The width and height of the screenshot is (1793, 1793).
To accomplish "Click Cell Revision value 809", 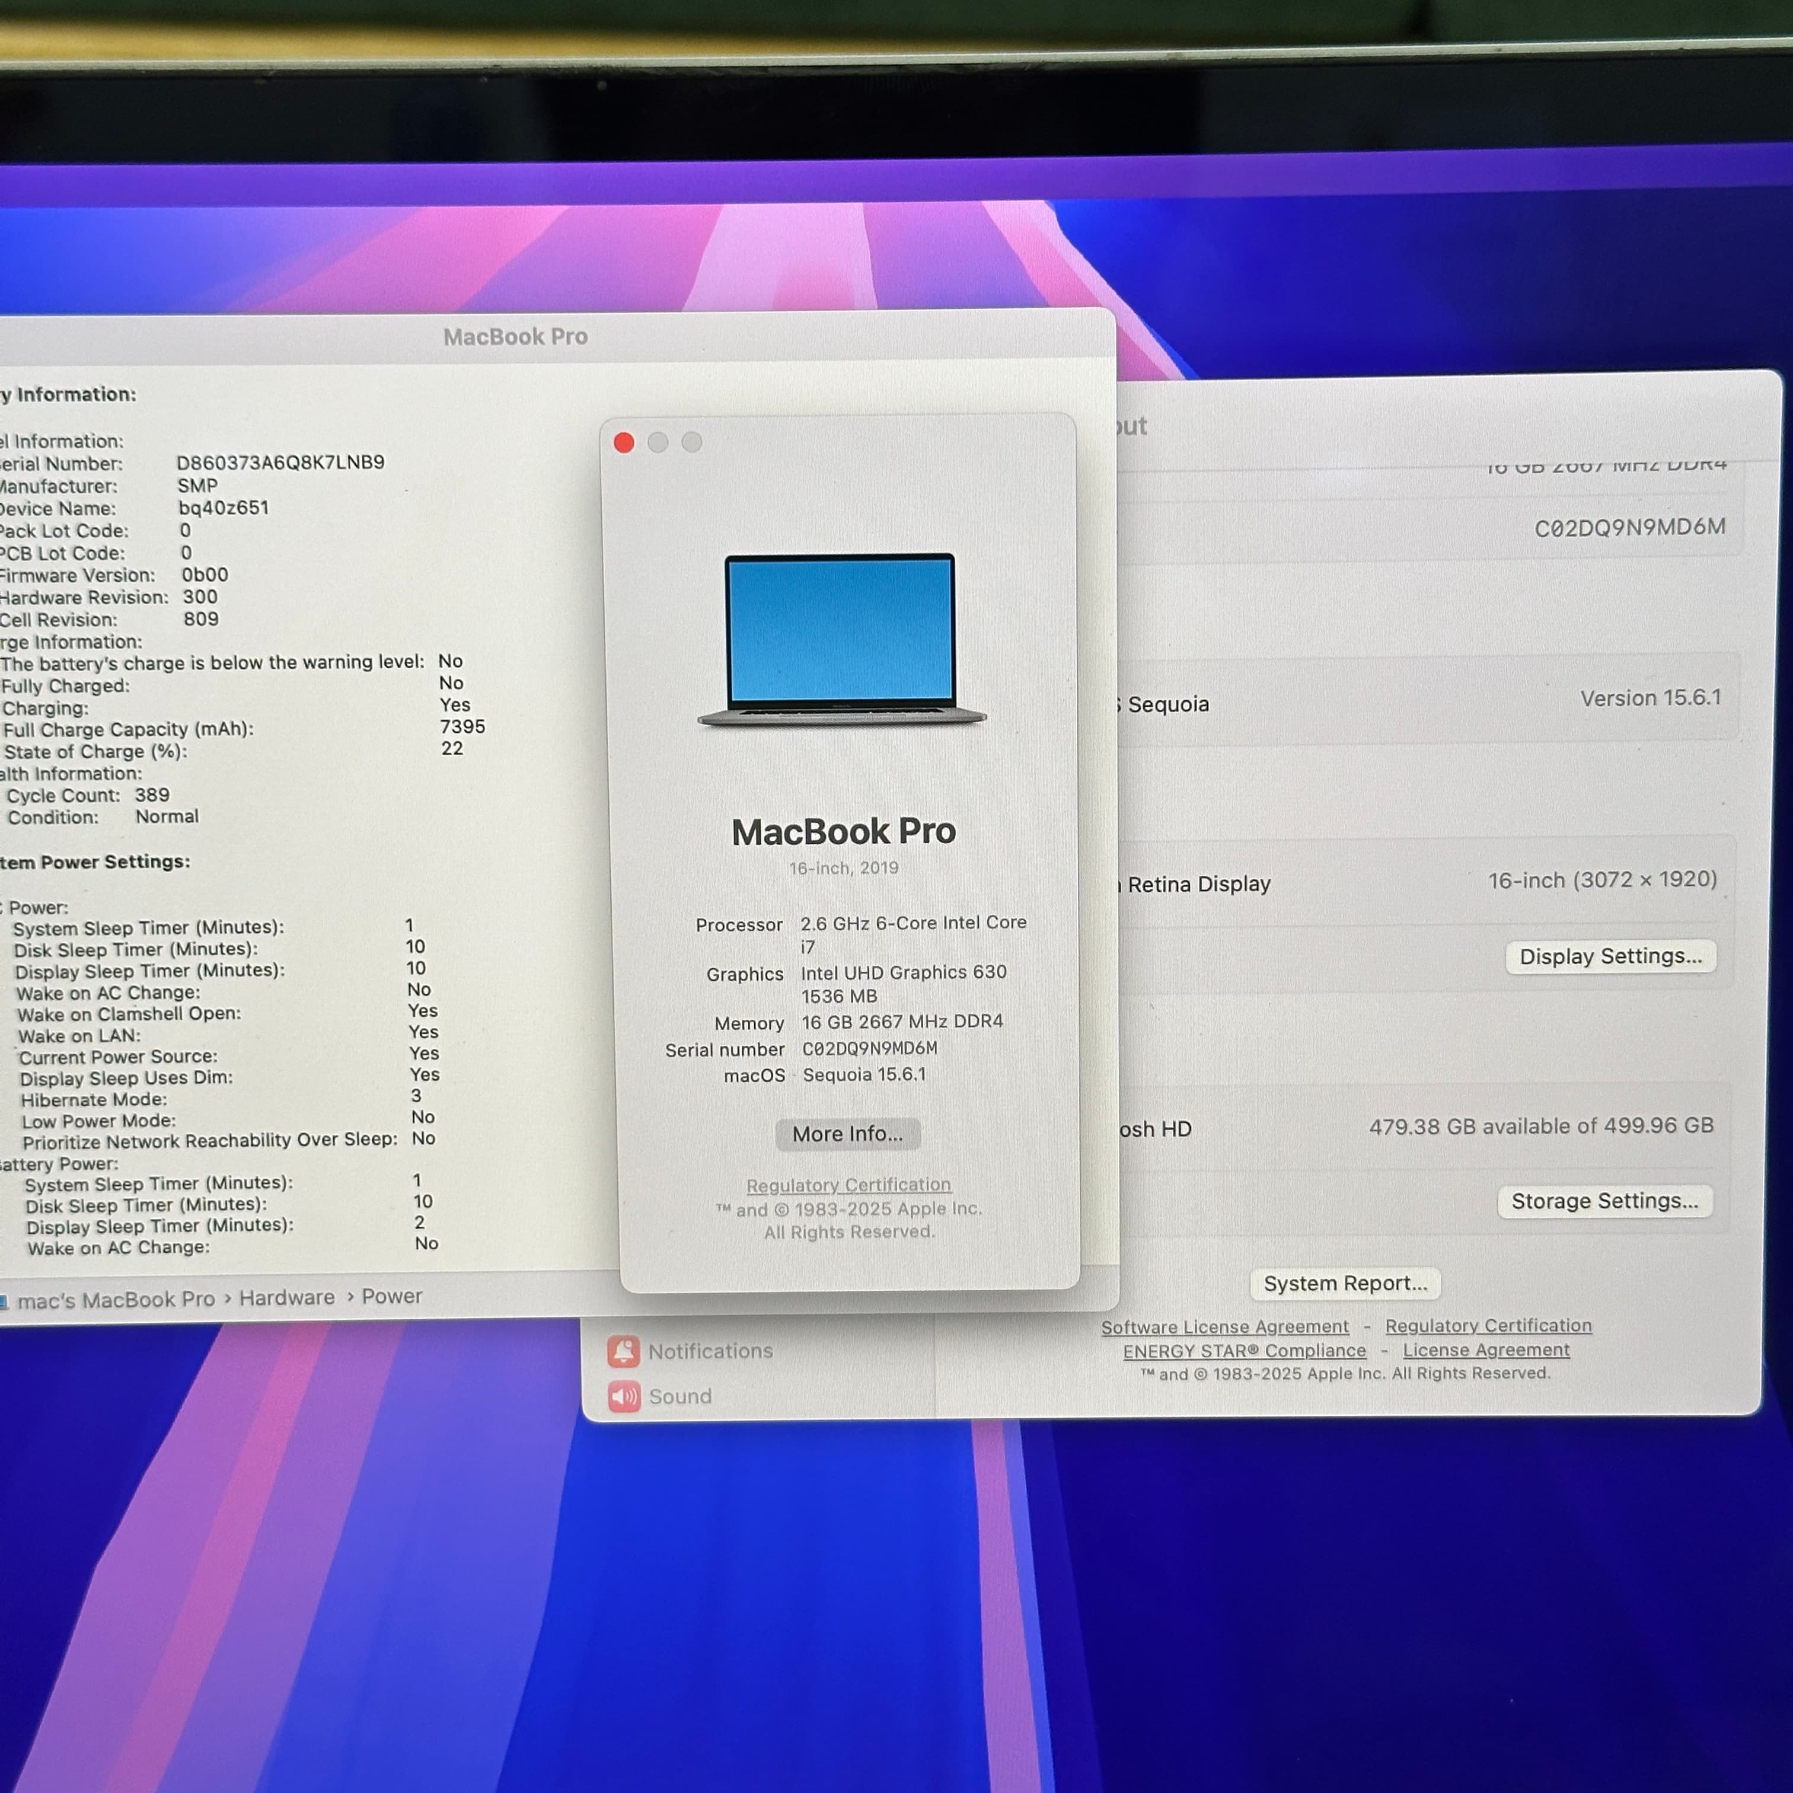I will click(202, 619).
